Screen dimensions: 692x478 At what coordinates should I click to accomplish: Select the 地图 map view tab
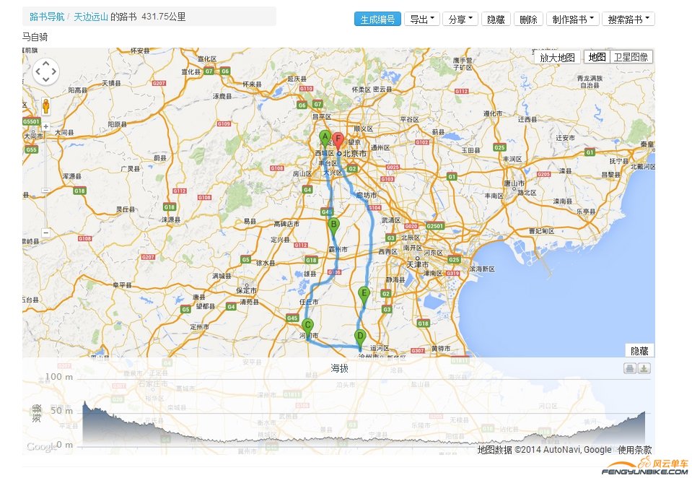(x=597, y=56)
